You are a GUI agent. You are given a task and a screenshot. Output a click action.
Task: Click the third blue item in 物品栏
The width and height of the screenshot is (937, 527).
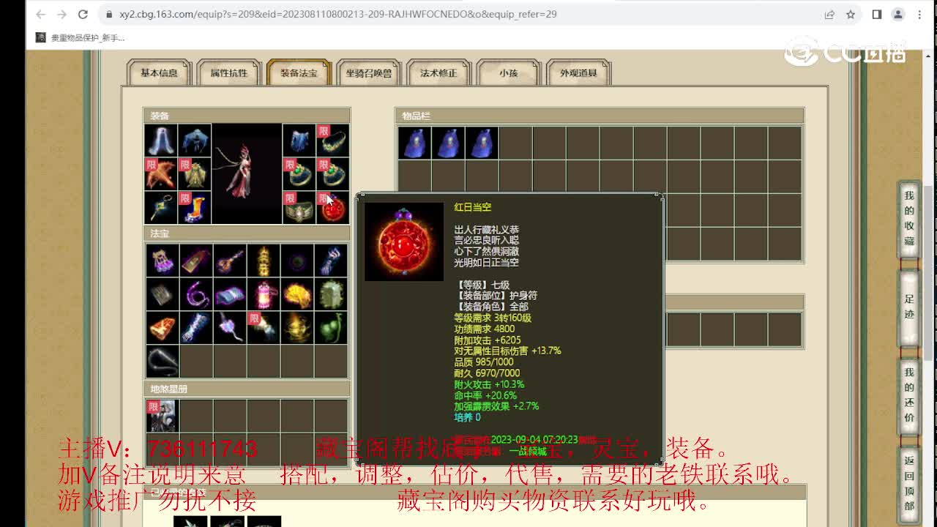[x=482, y=143]
